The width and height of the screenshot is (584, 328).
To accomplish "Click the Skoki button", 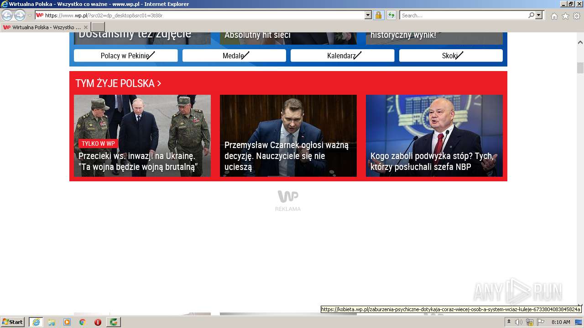I will (x=451, y=56).
